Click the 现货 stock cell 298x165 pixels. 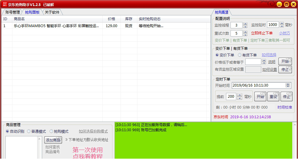point(129,26)
